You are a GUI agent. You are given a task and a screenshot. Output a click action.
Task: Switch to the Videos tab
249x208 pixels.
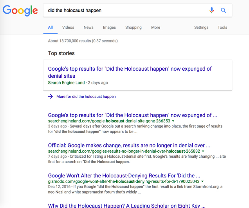[x=68, y=27]
